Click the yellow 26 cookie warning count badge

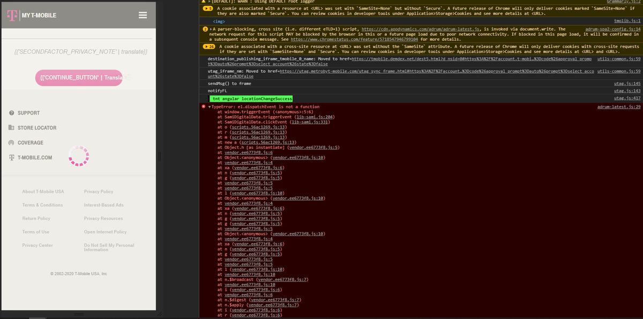[x=209, y=47]
